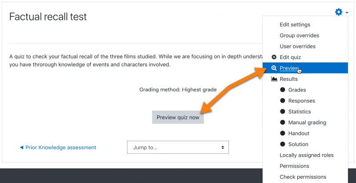Viewport: 356px width, 183px height.
Task: Click the Results chart icon
Action: pos(274,79)
